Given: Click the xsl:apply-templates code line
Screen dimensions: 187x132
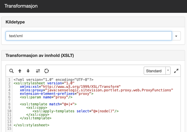Looking at the screenshot, I should (x=76, y=111).
